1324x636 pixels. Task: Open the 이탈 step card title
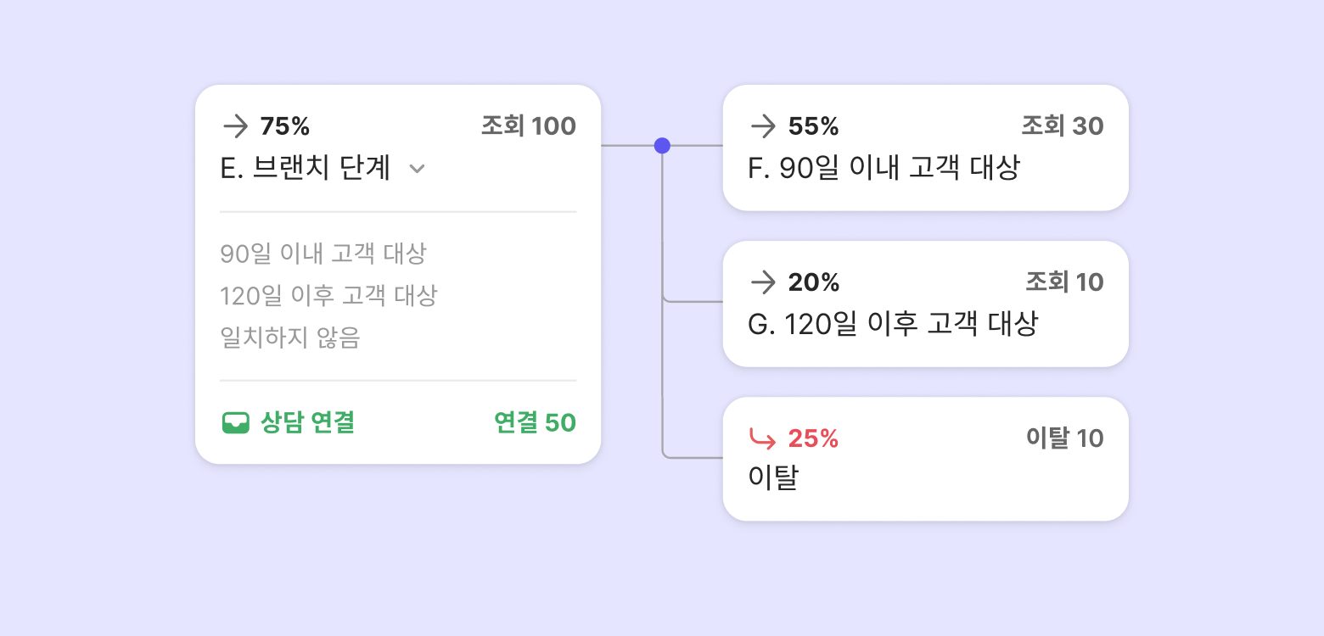773,478
